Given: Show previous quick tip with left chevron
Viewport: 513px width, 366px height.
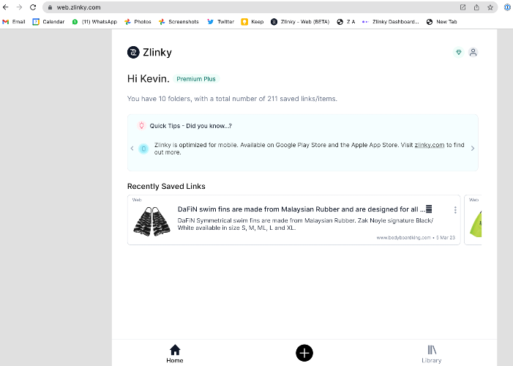Looking at the screenshot, I should point(132,149).
